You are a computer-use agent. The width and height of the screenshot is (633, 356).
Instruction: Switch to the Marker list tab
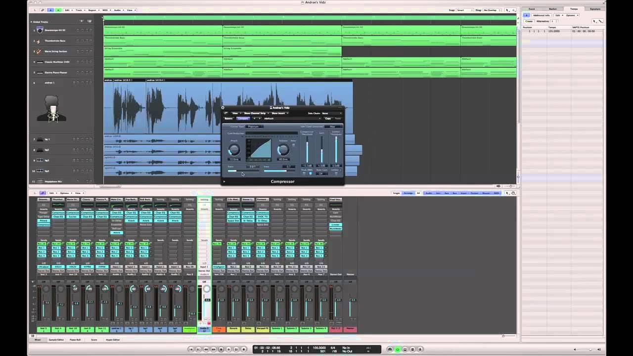pyautogui.click(x=553, y=9)
